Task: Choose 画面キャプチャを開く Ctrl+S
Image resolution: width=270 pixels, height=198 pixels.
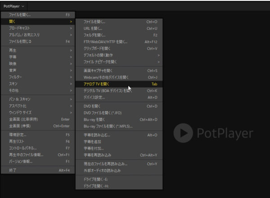Action: coord(119,71)
